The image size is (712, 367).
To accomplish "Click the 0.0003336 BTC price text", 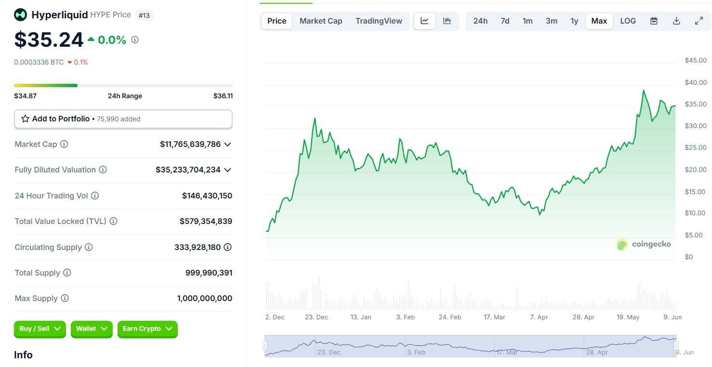I will click(x=39, y=62).
